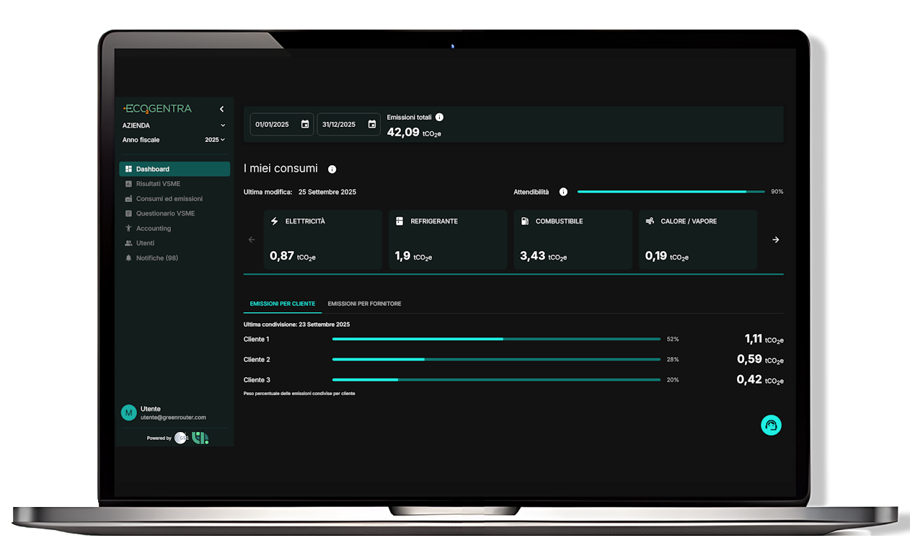Open calendar picker for start date 01/01/2025

point(305,124)
